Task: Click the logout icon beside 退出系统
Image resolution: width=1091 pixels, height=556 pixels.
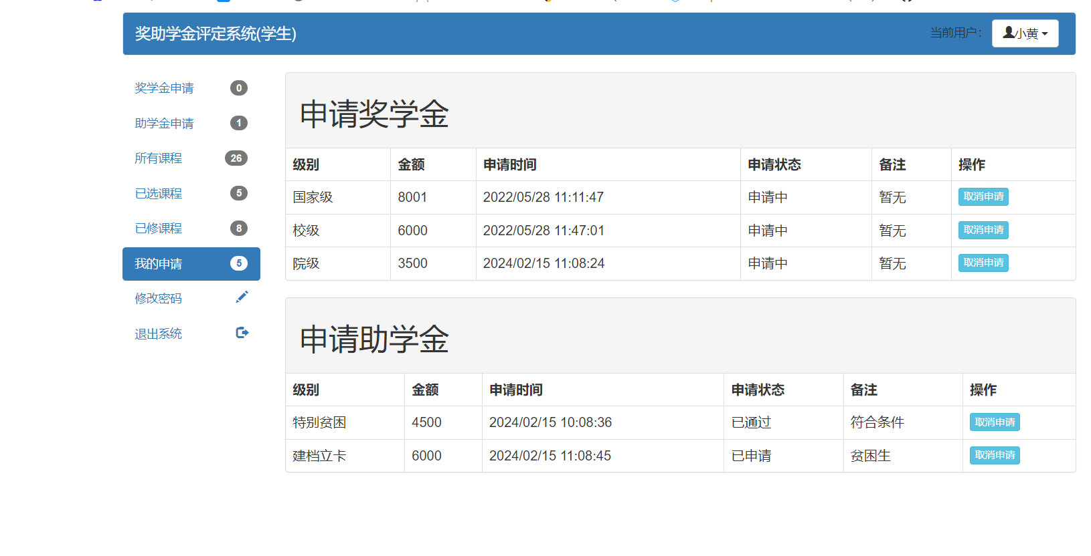Action: coord(242,332)
